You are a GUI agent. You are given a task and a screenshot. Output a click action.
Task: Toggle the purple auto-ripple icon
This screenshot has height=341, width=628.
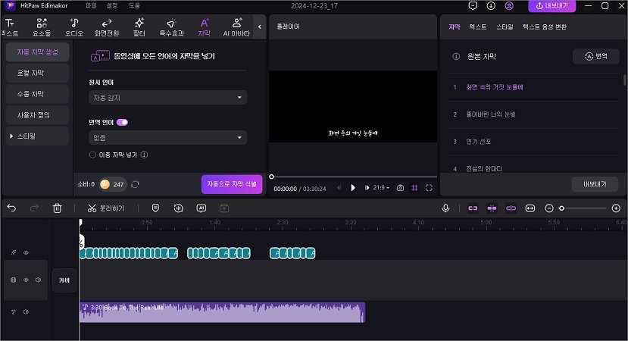pos(511,208)
